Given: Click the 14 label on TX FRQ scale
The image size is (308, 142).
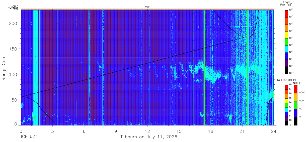Looking at the screenshot, I should click(x=291, y=102).
